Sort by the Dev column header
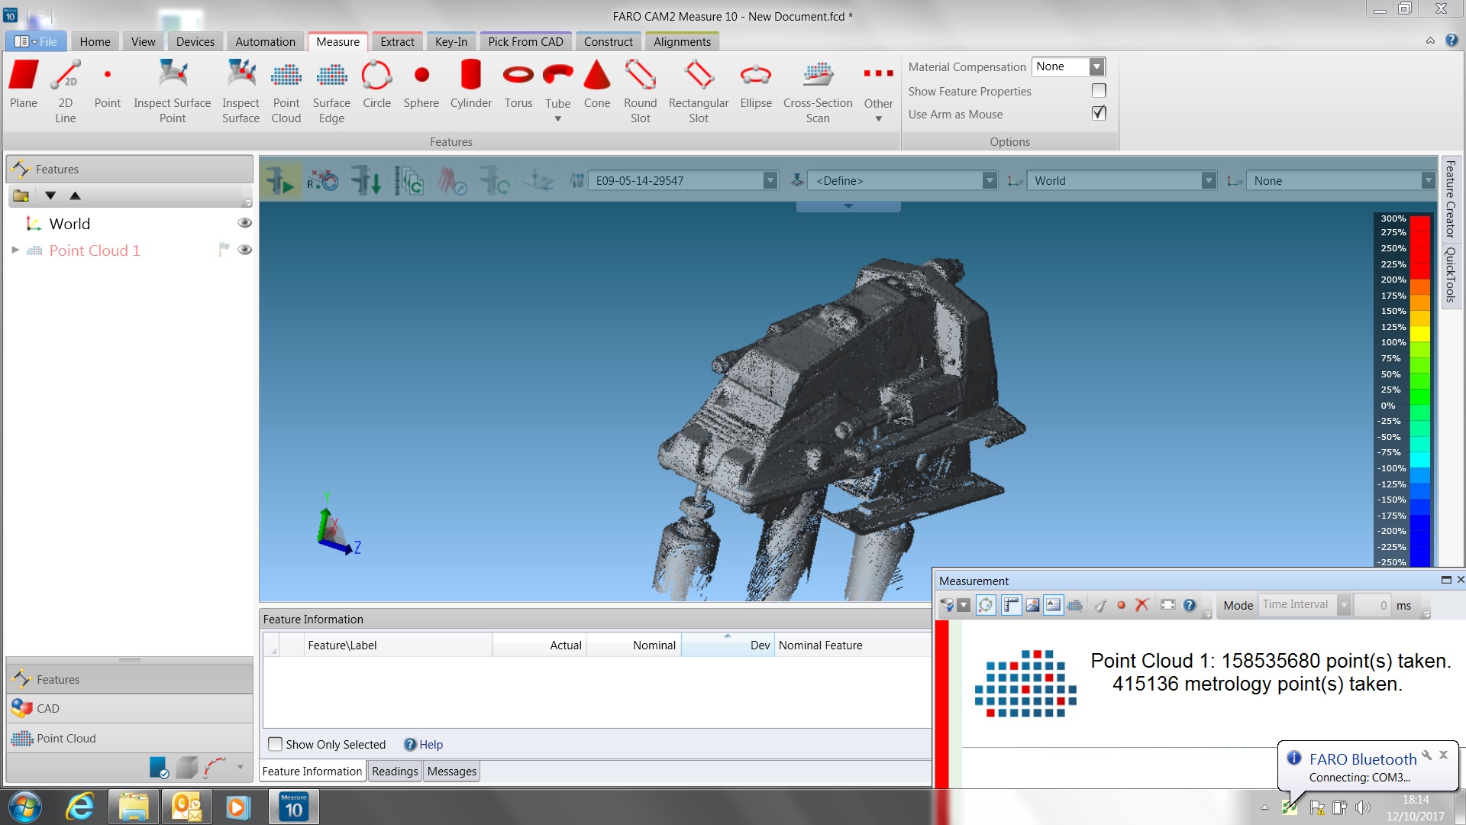The height and width of the screenshot is (825, 1466). pyautogui.click(x=728, y=645)
